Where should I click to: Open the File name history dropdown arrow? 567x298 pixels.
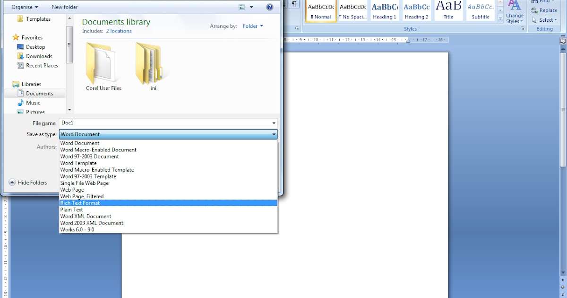274,123
